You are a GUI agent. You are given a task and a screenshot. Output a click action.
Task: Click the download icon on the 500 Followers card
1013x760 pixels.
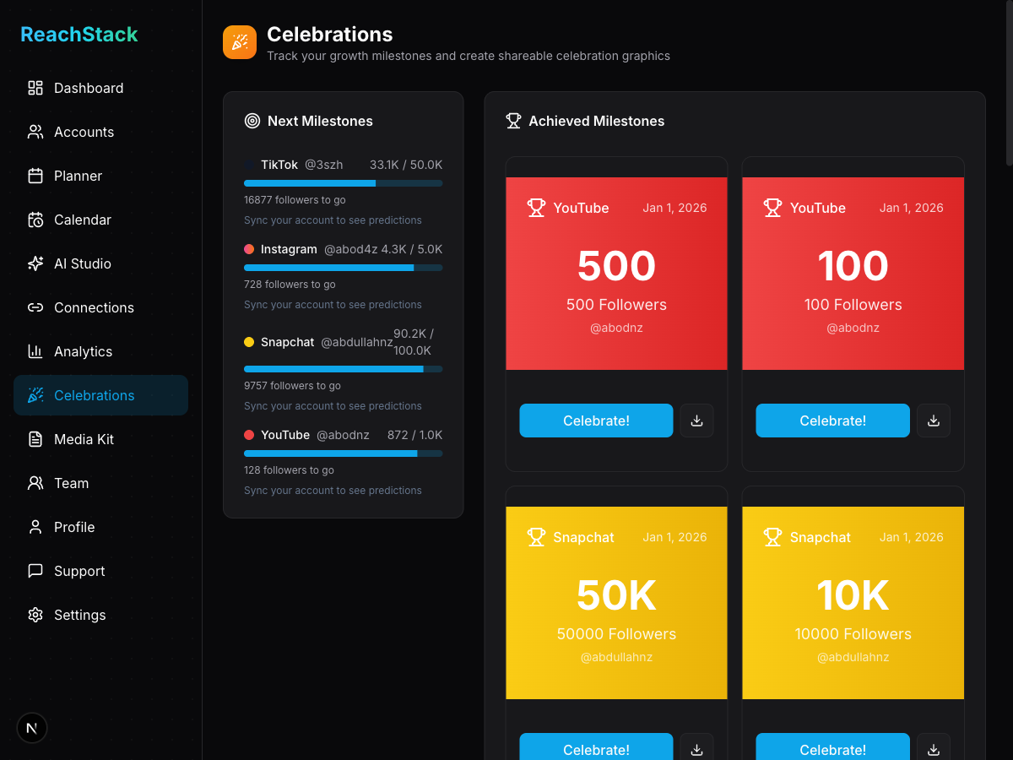click(696, 420)
